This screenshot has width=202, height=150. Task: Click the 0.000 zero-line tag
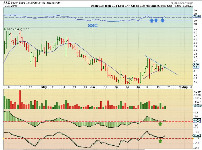[x=197, y=122]
